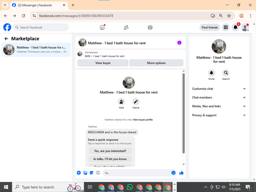Add people to the chat
Viewport: 256px width, 192px height.
point(121,102)
